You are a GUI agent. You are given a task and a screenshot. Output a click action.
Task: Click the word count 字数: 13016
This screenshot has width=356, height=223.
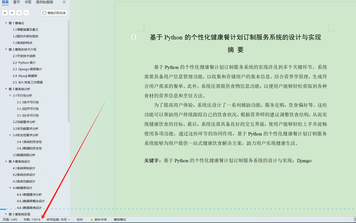click(32, 220)
